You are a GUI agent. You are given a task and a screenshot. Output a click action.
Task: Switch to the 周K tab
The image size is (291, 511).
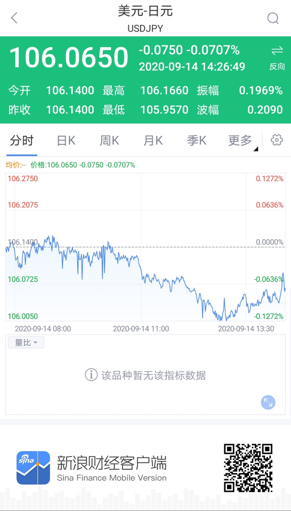tap(110, 141)
